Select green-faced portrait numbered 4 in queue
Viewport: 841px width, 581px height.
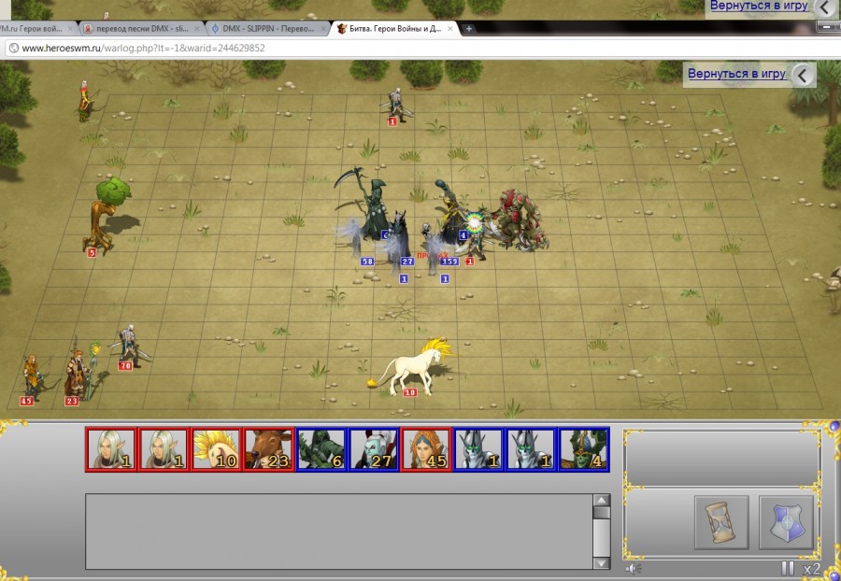[x=584, y=449]
